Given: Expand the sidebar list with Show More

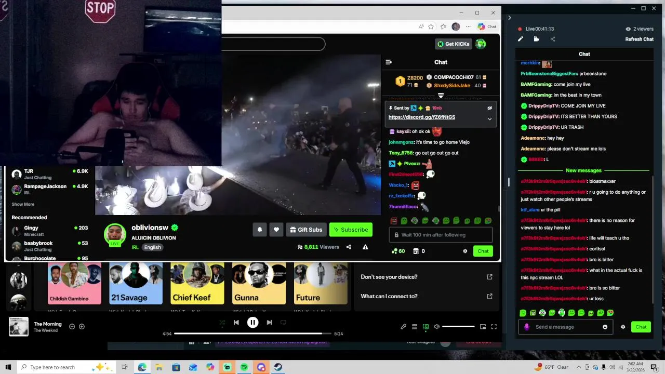Looking at the screenshot, I should click(x=23, y=204).
